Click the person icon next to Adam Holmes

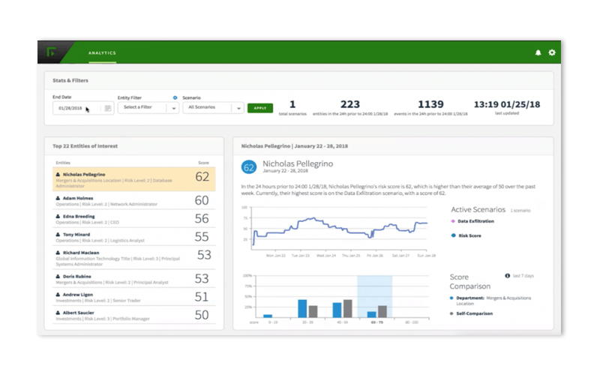(x=58, y=198)
